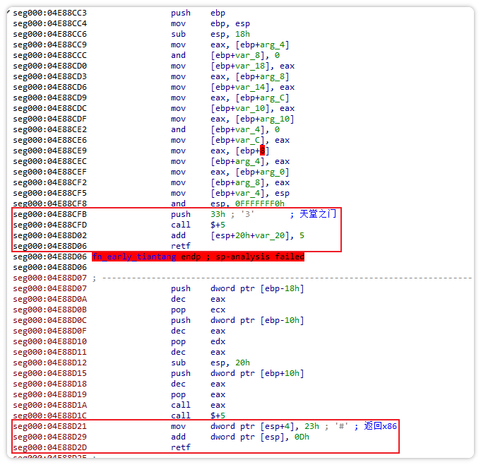Click the 'sub esp, 18h' instruction
481x465 pixels.
[x=210, y=34]
